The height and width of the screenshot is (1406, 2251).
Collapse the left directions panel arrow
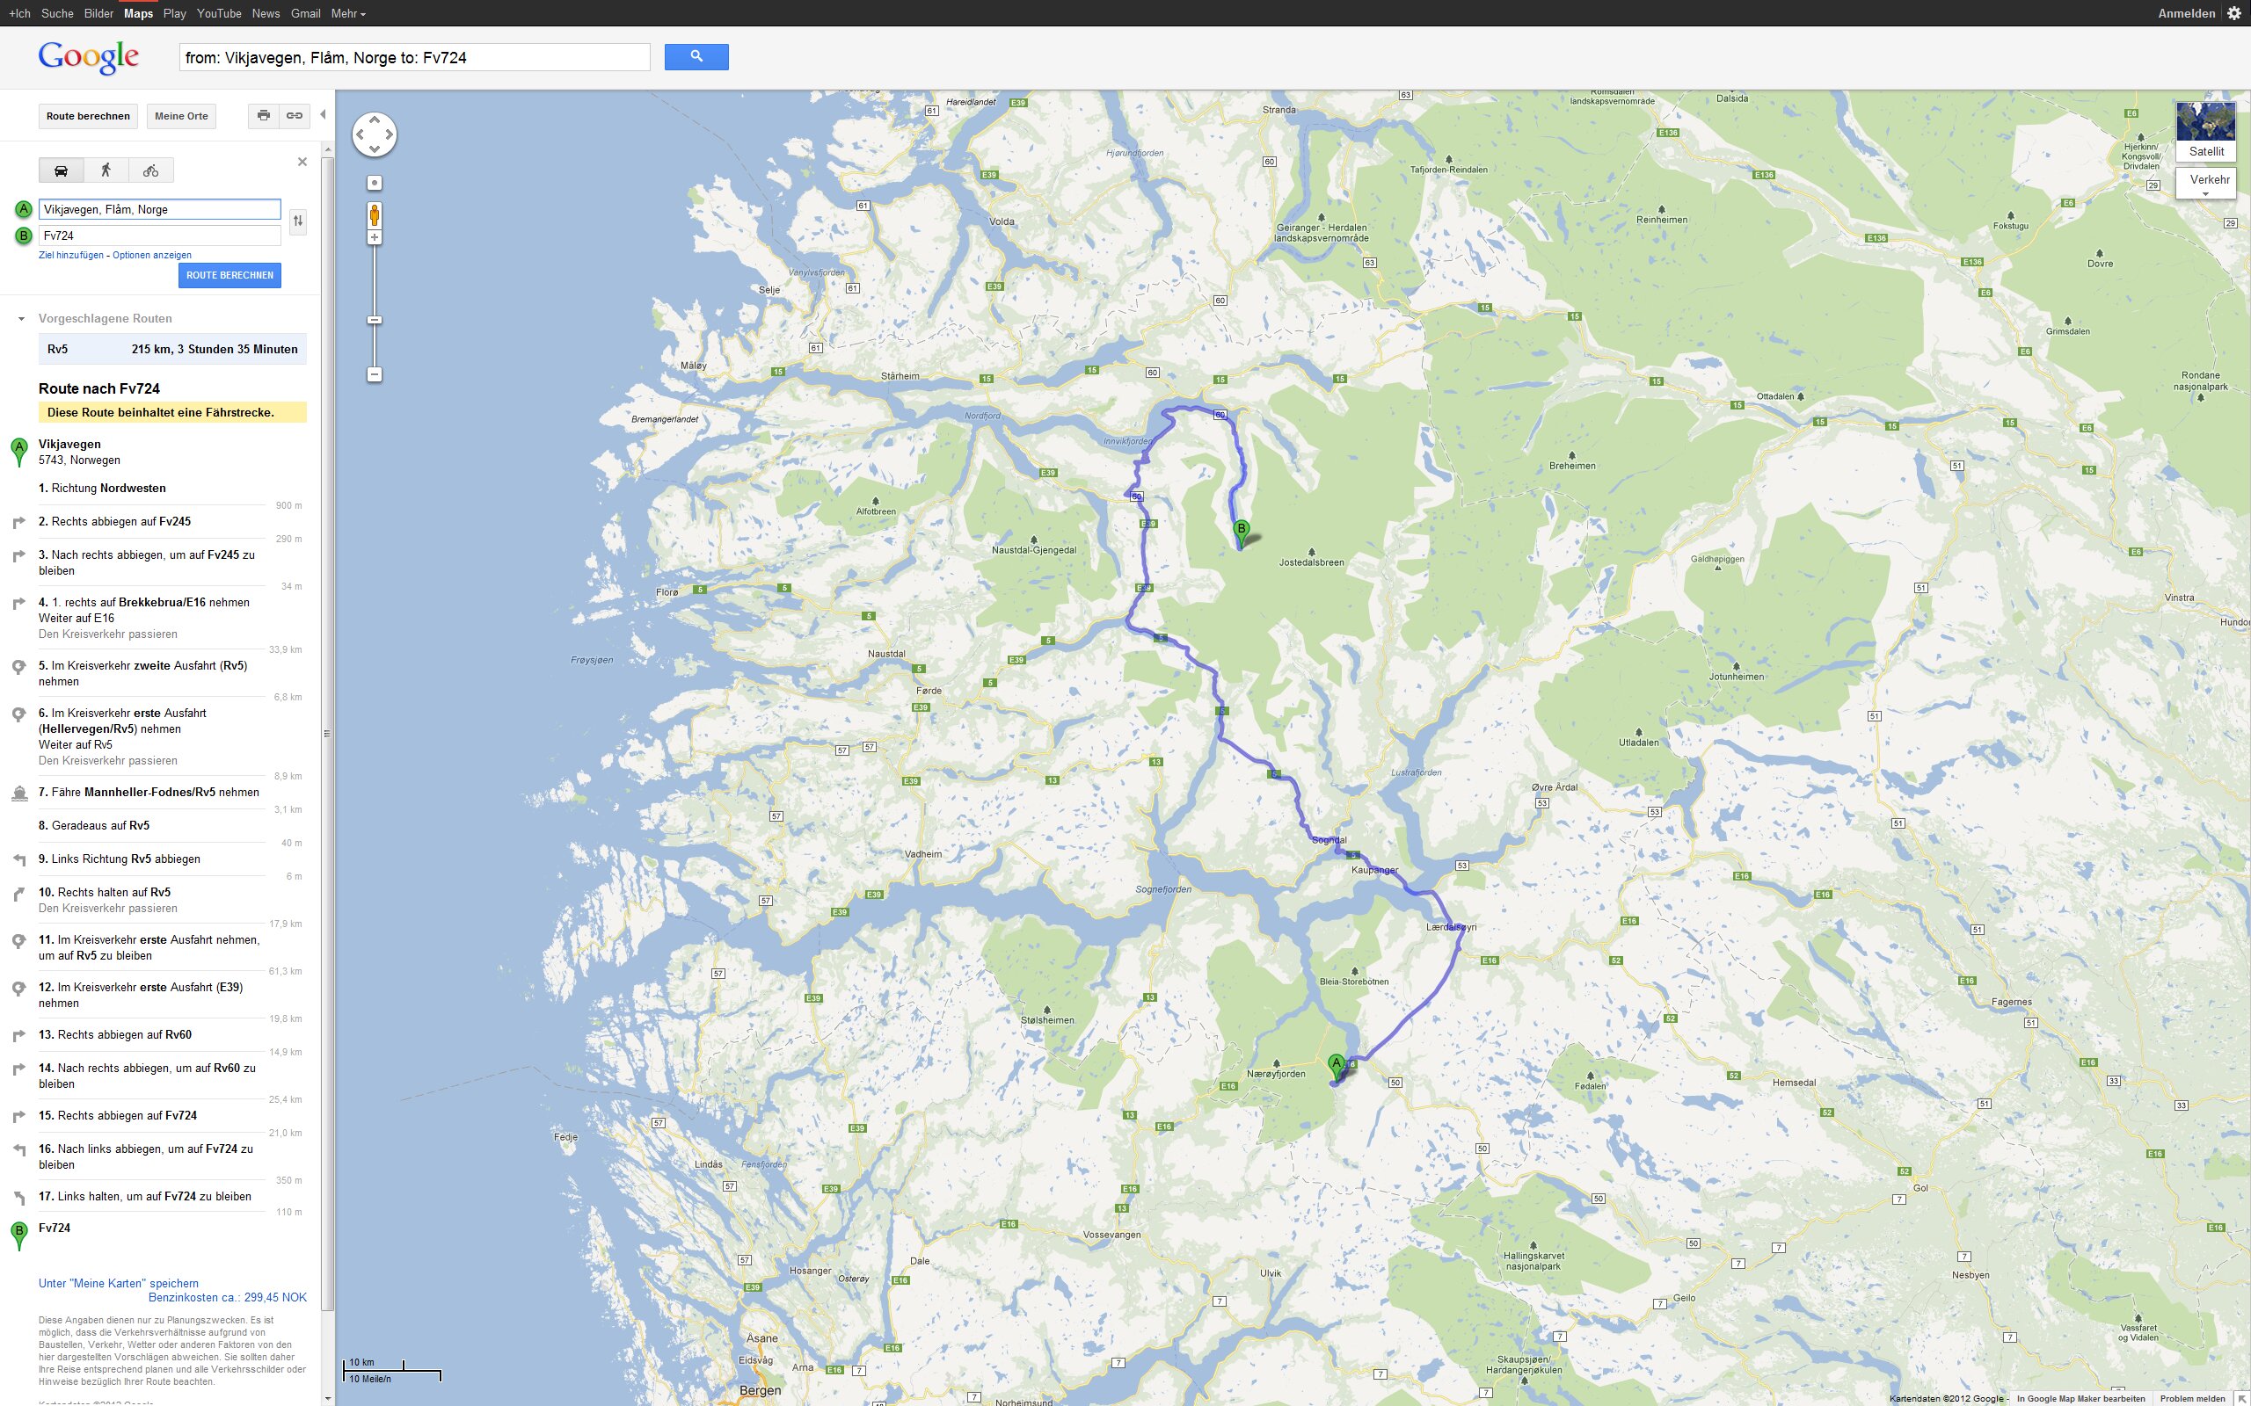point(323,114)
